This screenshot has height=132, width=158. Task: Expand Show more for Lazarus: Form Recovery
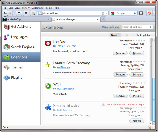point(135,69)
